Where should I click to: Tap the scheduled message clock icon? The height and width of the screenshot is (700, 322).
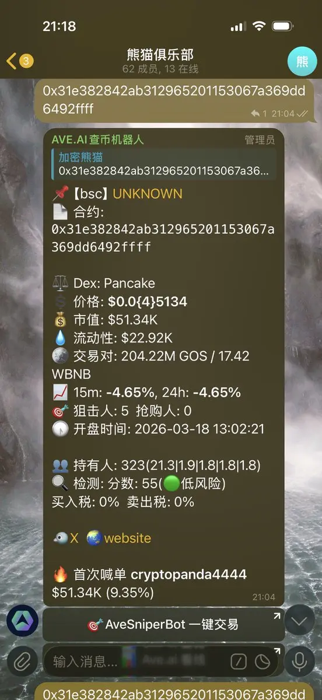(x=262, y=661)
